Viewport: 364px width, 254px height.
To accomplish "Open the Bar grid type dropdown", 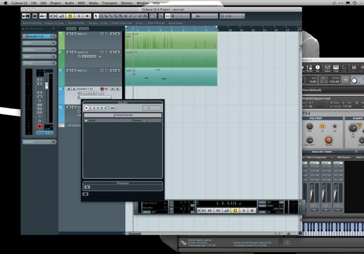I will point(205,16).
